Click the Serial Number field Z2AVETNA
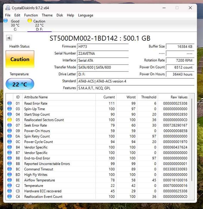Image resolution: width=203 pixels, height=209 pixels. (103, 54)
